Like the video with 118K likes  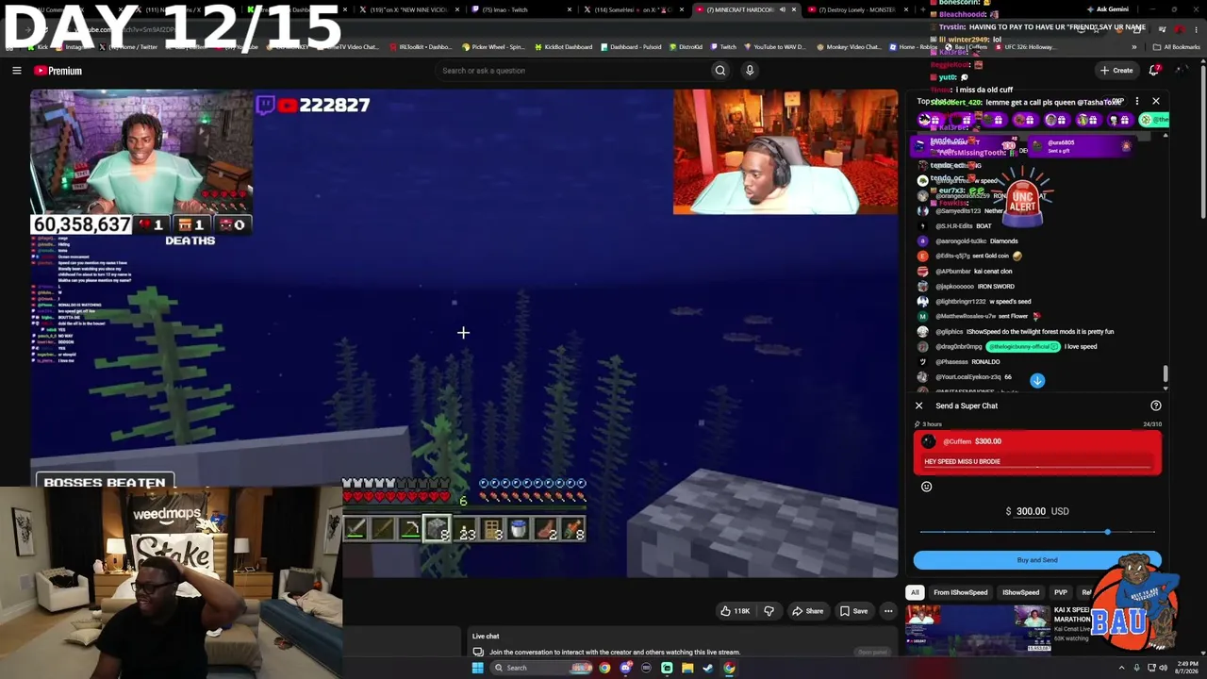click(736, 611)
